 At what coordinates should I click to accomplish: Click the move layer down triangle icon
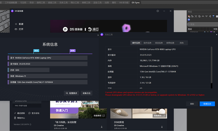[206, 16]
